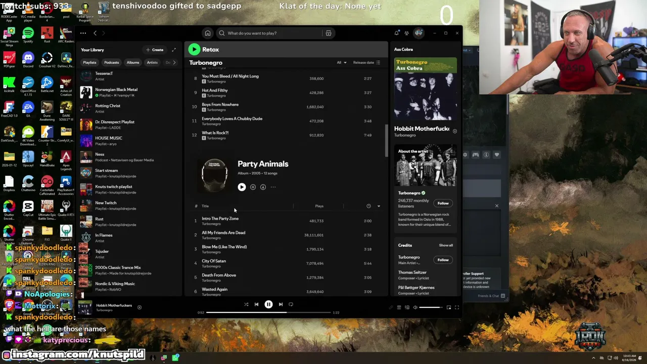647x364 pixels.
Task: Open the Create menu in library
Action: (155, 50)
